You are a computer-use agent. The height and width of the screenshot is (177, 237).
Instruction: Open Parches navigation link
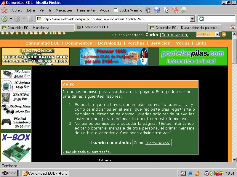pos(136,43)
